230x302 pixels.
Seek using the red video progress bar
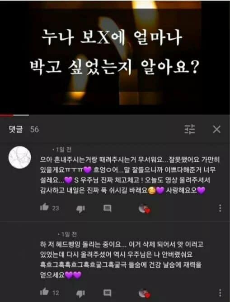point(14,115)
